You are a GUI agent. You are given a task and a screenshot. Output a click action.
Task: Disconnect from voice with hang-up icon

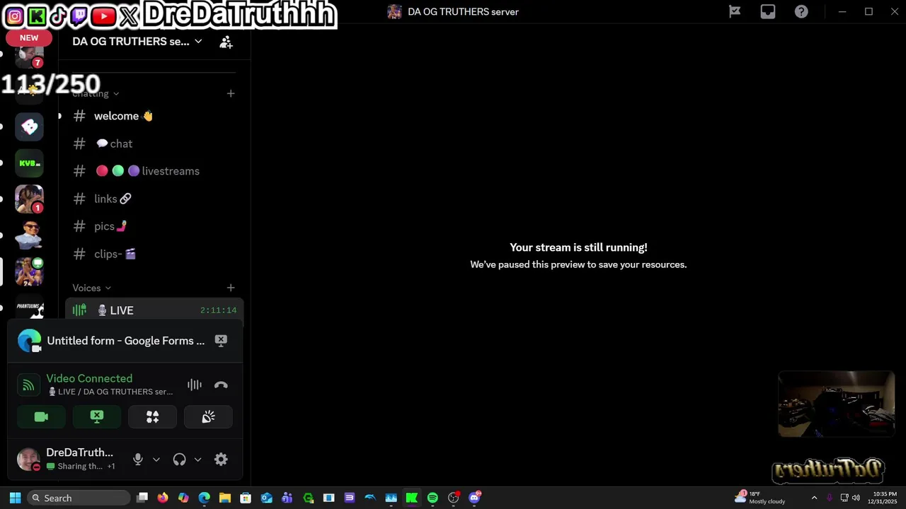point(221,385)
